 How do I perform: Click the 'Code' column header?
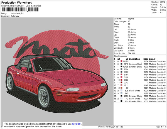[x=146, y=59]
